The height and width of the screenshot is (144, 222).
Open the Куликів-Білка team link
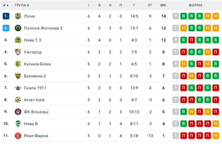click(37, 64)
